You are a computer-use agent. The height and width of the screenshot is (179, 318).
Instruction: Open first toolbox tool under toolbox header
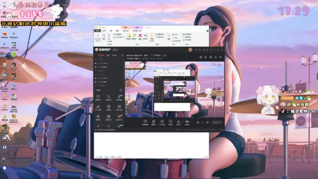tap(98, 97)
